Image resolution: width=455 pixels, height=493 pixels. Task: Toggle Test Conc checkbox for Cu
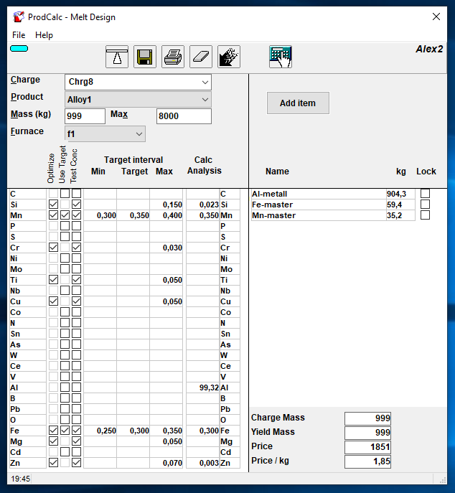[76, 301]
